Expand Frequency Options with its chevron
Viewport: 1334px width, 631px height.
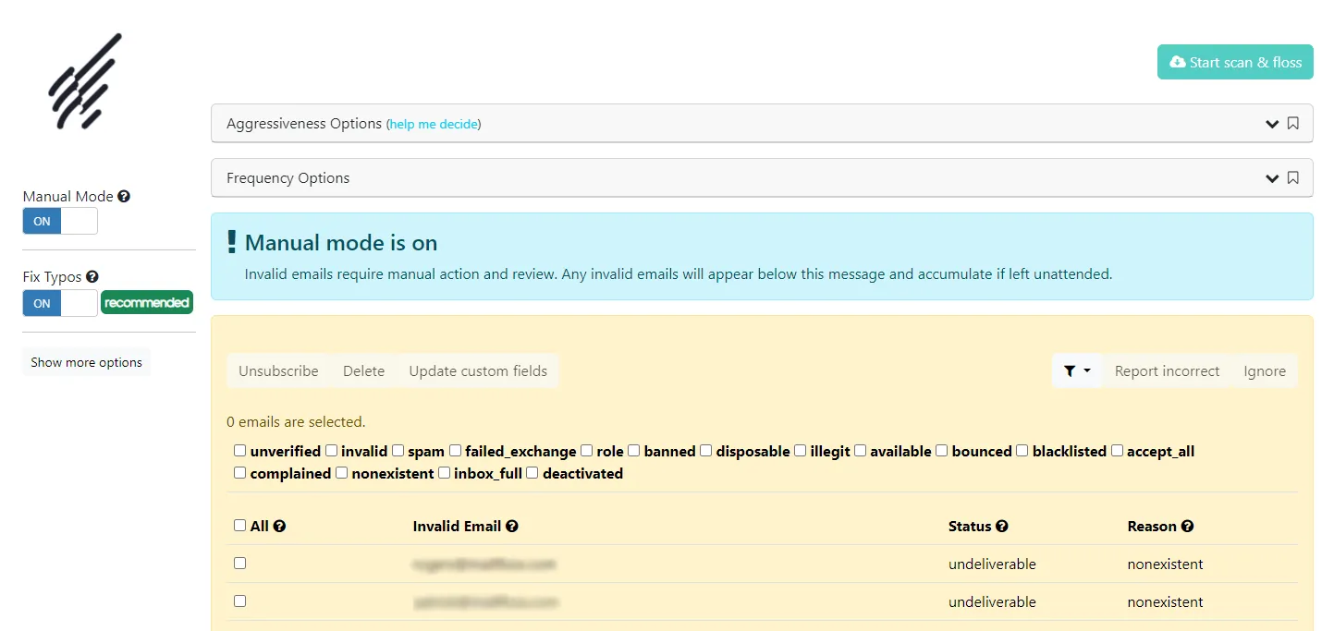(1272, 178)
